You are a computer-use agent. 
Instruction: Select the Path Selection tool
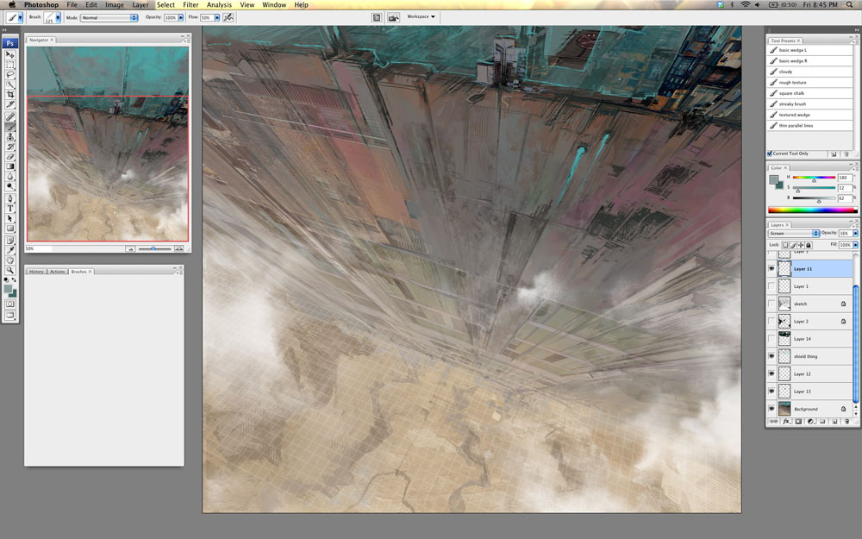point(9,218)
